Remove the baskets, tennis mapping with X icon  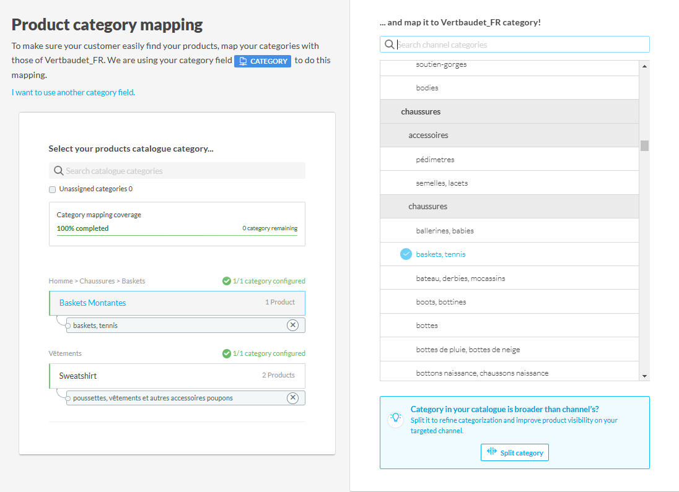(x=292, y=326)
